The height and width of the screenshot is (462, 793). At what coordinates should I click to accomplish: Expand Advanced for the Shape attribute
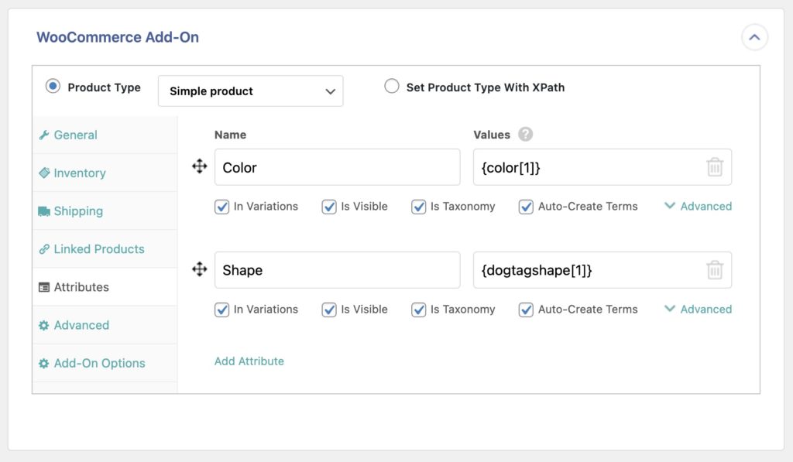click(696, 310)
